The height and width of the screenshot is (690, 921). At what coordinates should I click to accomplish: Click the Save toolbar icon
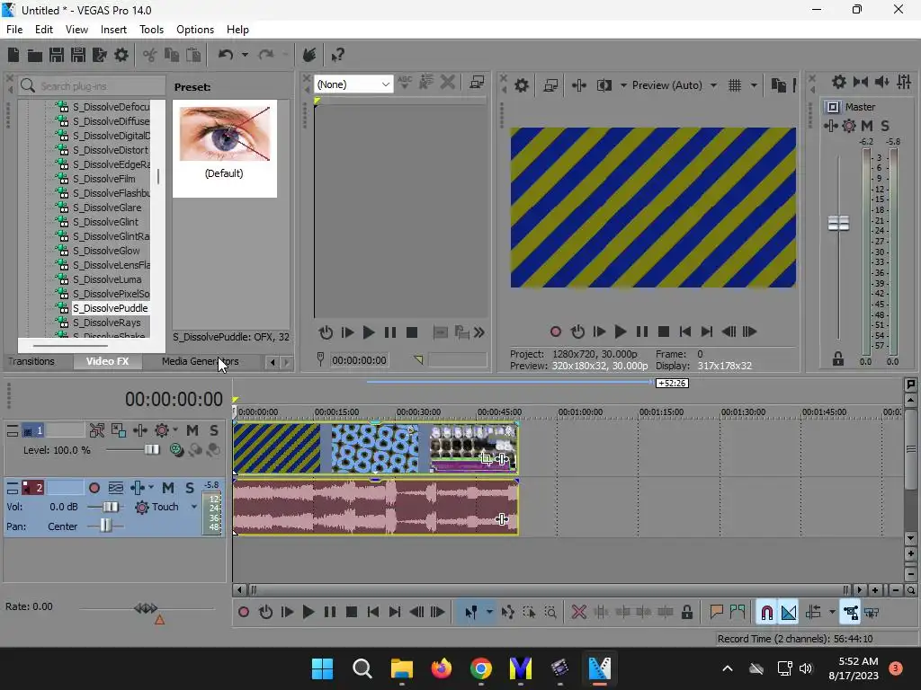tap(57, 55)
